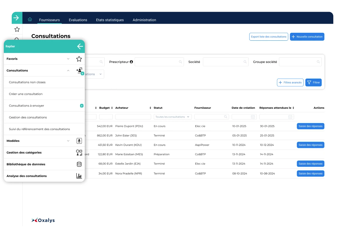Viewport: 345px width, 231px height.
Task: Click the Gestion des catégories shapes icon
Action: tap(79, 153)
